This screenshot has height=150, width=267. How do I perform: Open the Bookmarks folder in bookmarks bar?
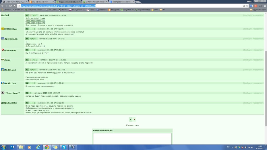point(18,10)
